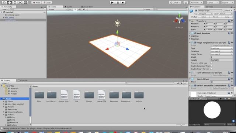The width and height of the screenshot is (236, 133).
Task: Click the prefab Select button
Action: 204,17
